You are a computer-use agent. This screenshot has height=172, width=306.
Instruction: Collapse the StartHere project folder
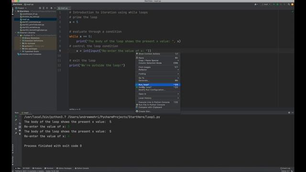(x=16, y=11)
